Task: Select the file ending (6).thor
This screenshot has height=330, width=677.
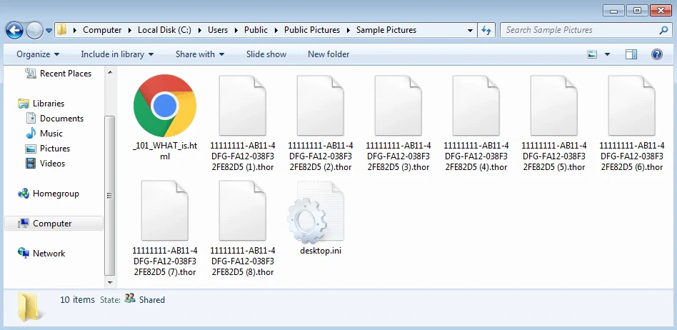Action: 631,123
